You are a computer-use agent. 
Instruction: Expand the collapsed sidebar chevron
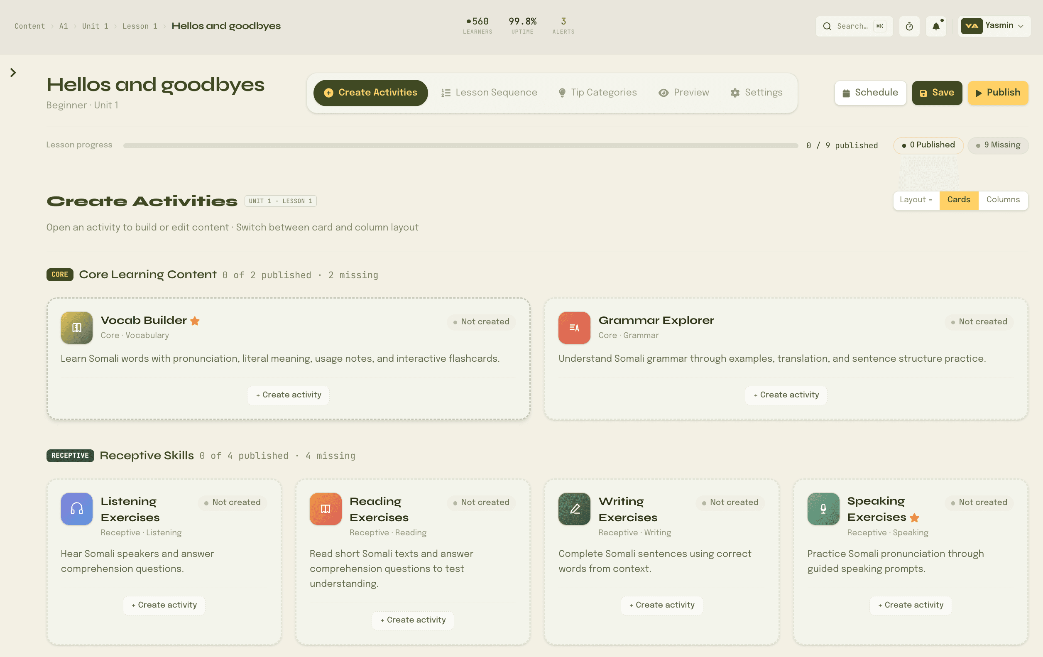coord(13,73)
